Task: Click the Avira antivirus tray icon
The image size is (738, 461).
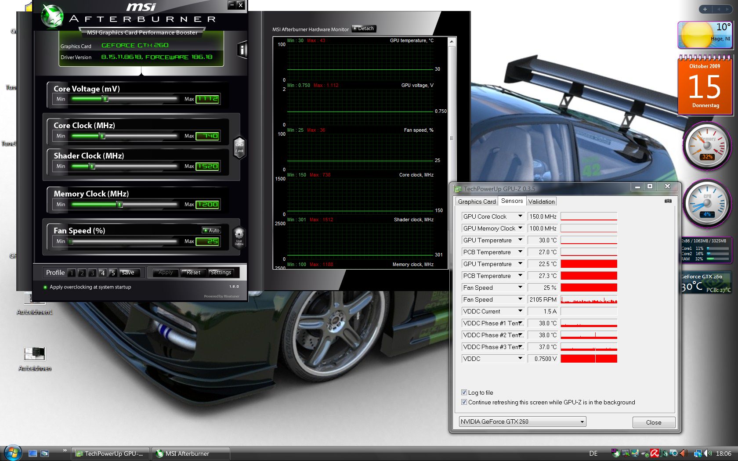Action: [655, 454]
